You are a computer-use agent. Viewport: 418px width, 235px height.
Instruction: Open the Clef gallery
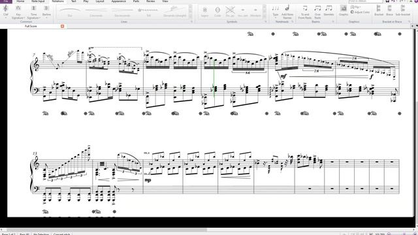[x=6, y=12]
